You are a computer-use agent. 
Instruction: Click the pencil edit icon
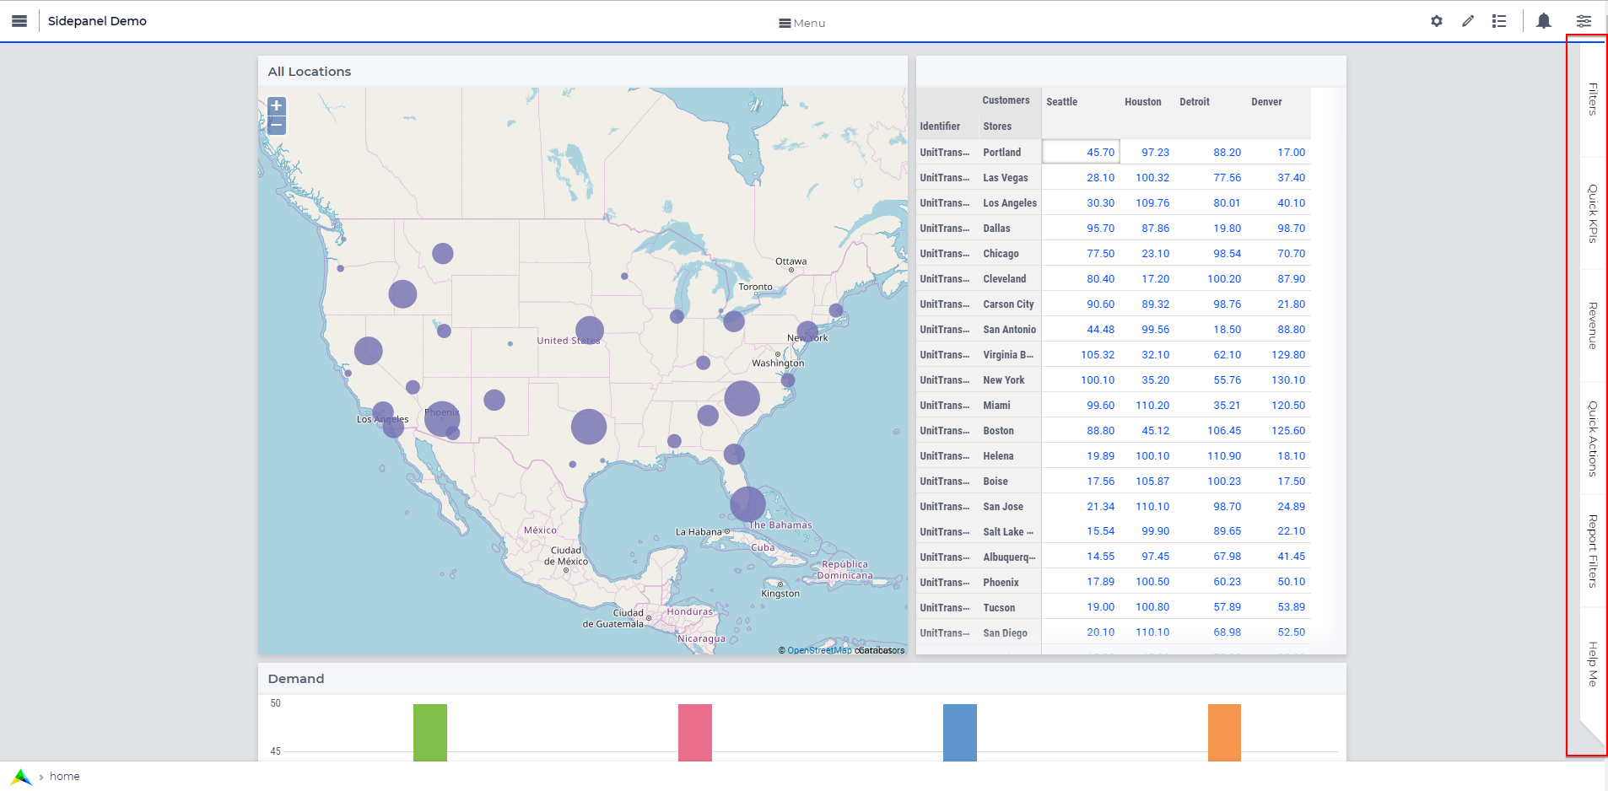point(1468,21)
